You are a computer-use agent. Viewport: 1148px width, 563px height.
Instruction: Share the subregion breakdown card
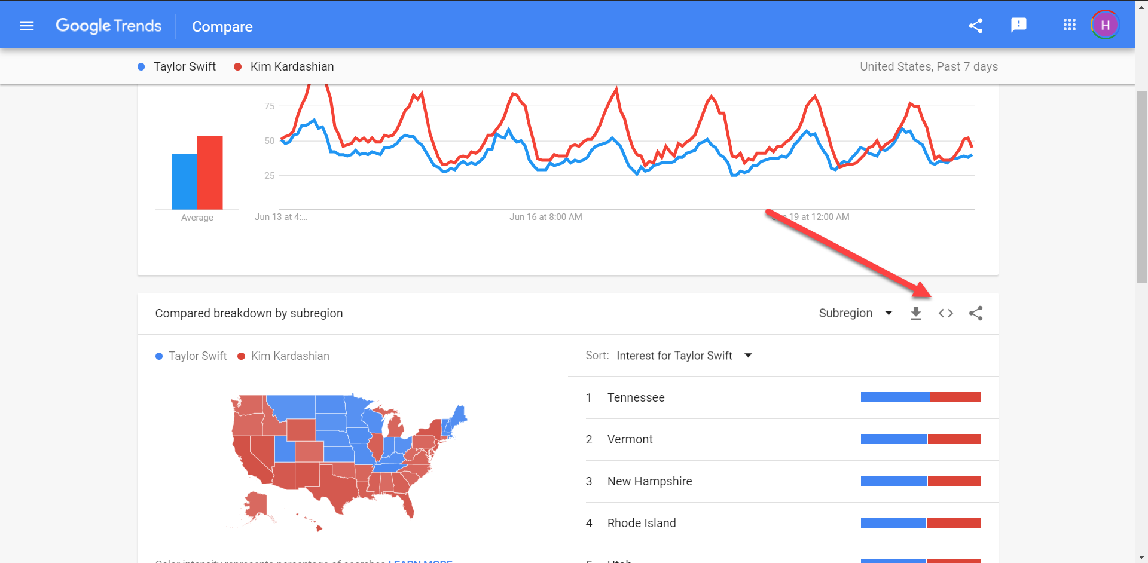976,313
